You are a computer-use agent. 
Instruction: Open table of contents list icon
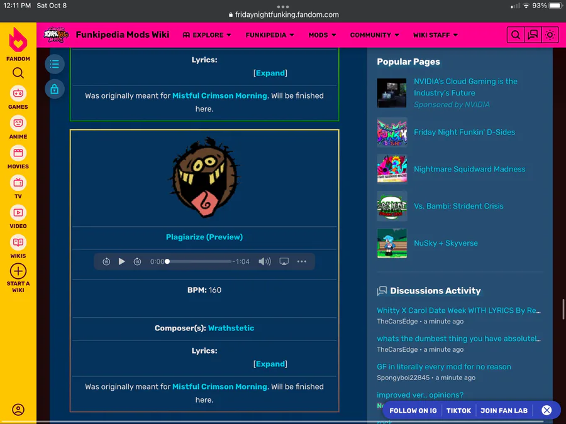pyautogui.click(x=55, y=64)
